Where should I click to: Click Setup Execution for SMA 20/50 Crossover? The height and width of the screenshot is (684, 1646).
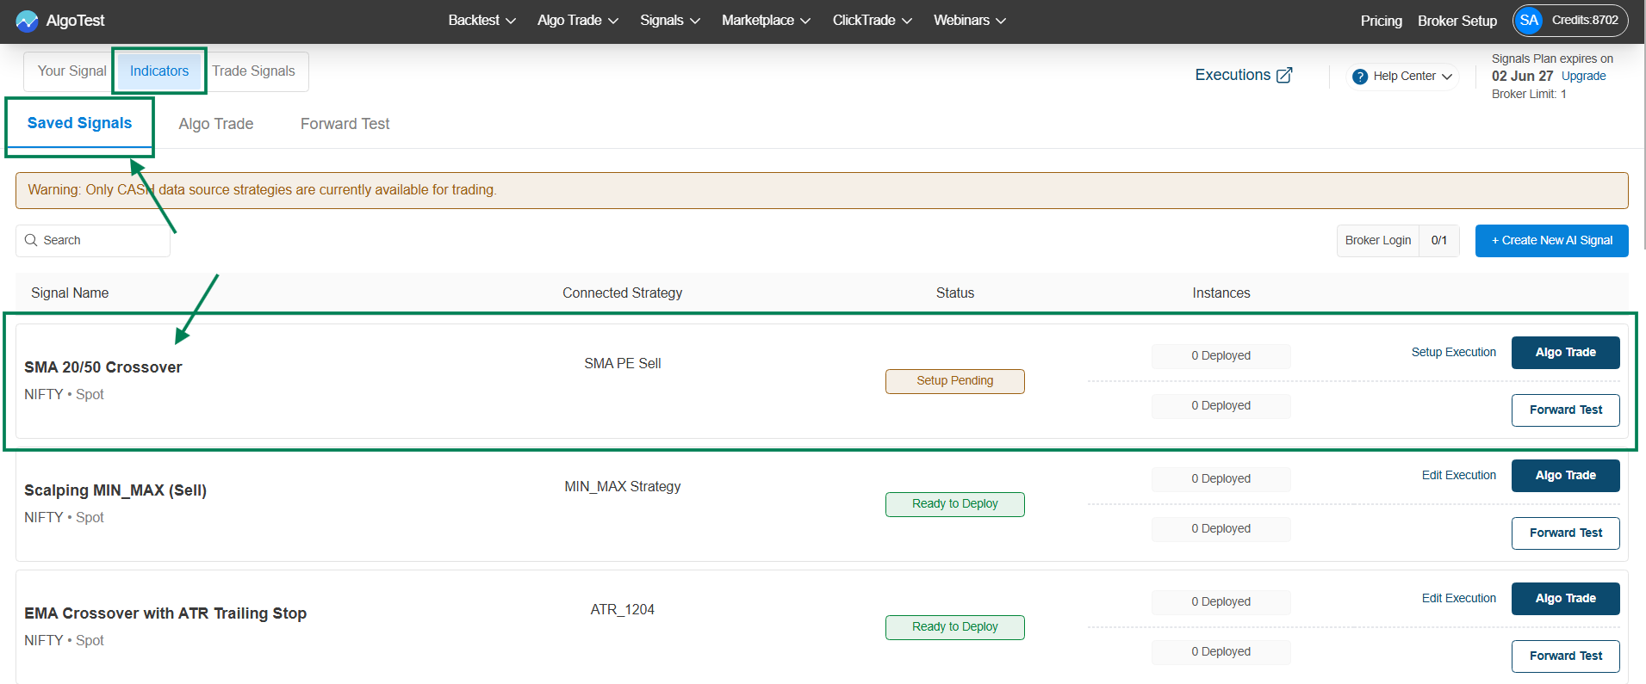click(1453, 352)
